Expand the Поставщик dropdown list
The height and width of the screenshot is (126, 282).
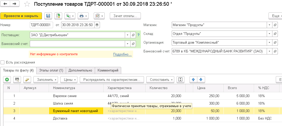(x=127, y=35)
